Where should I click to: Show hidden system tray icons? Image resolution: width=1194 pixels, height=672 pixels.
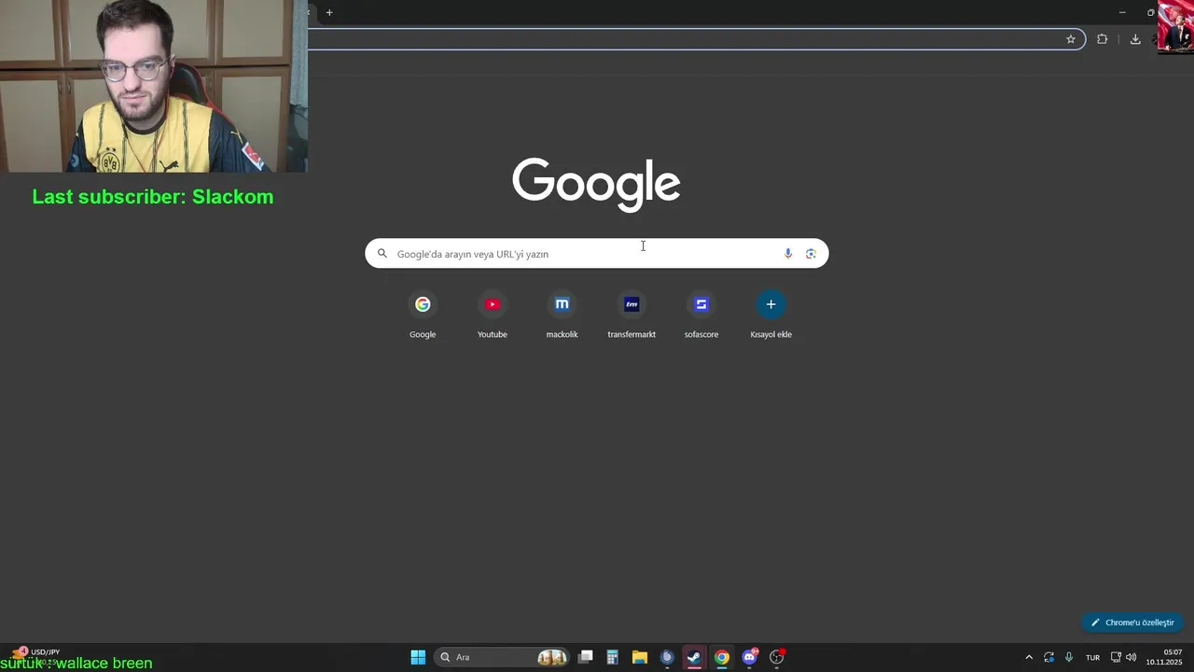pos(1029,657)
